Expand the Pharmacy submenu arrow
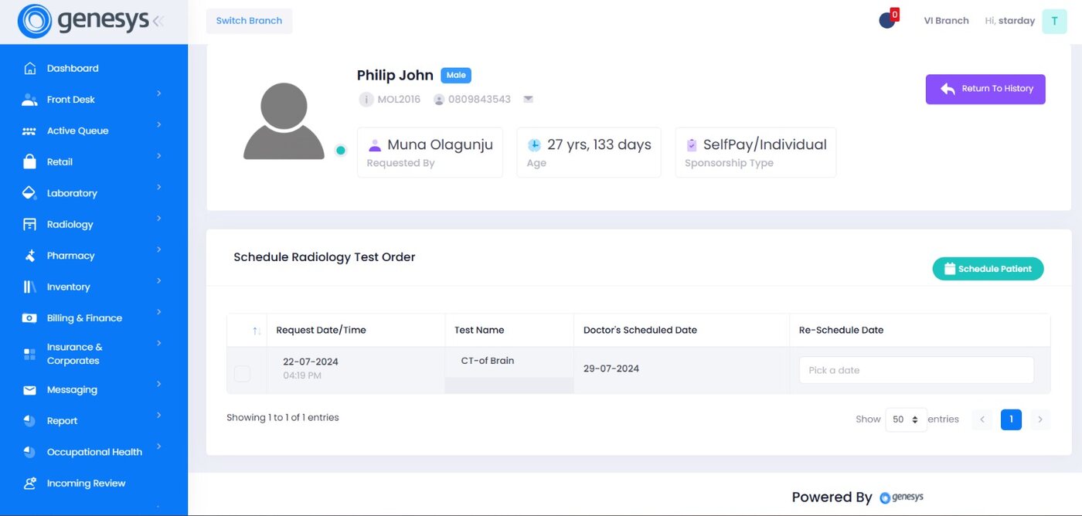The width and height of the screenshot is (1082, 516). 159,250
